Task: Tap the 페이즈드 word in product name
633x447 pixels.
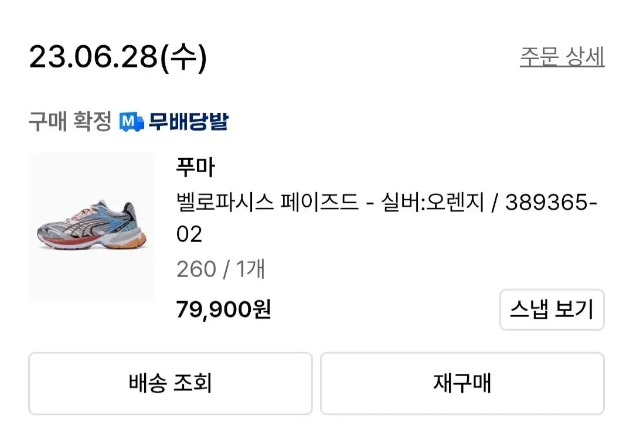Action: tap(321, 203)
